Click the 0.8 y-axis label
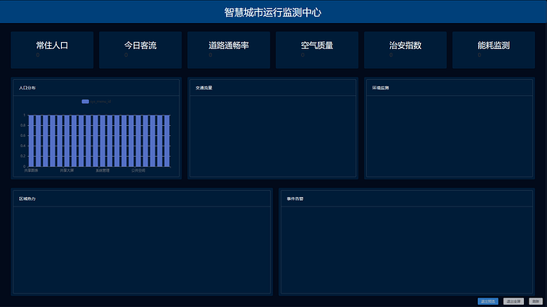The image size is (547, 307). [x=23, y=125]
